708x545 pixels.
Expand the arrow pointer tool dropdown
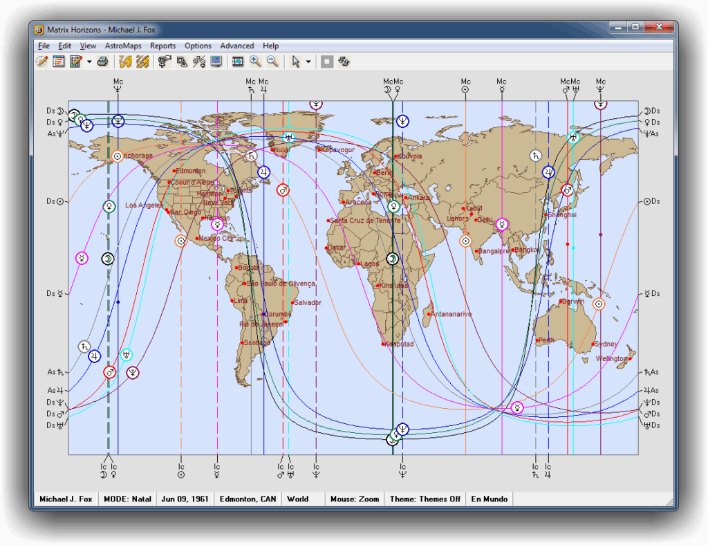[x=308, y=62]
